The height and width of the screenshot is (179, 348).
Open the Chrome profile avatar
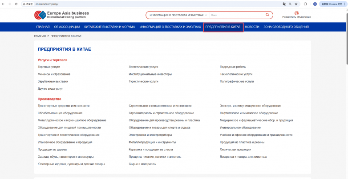pyautogui.click(x=315, y=4)
